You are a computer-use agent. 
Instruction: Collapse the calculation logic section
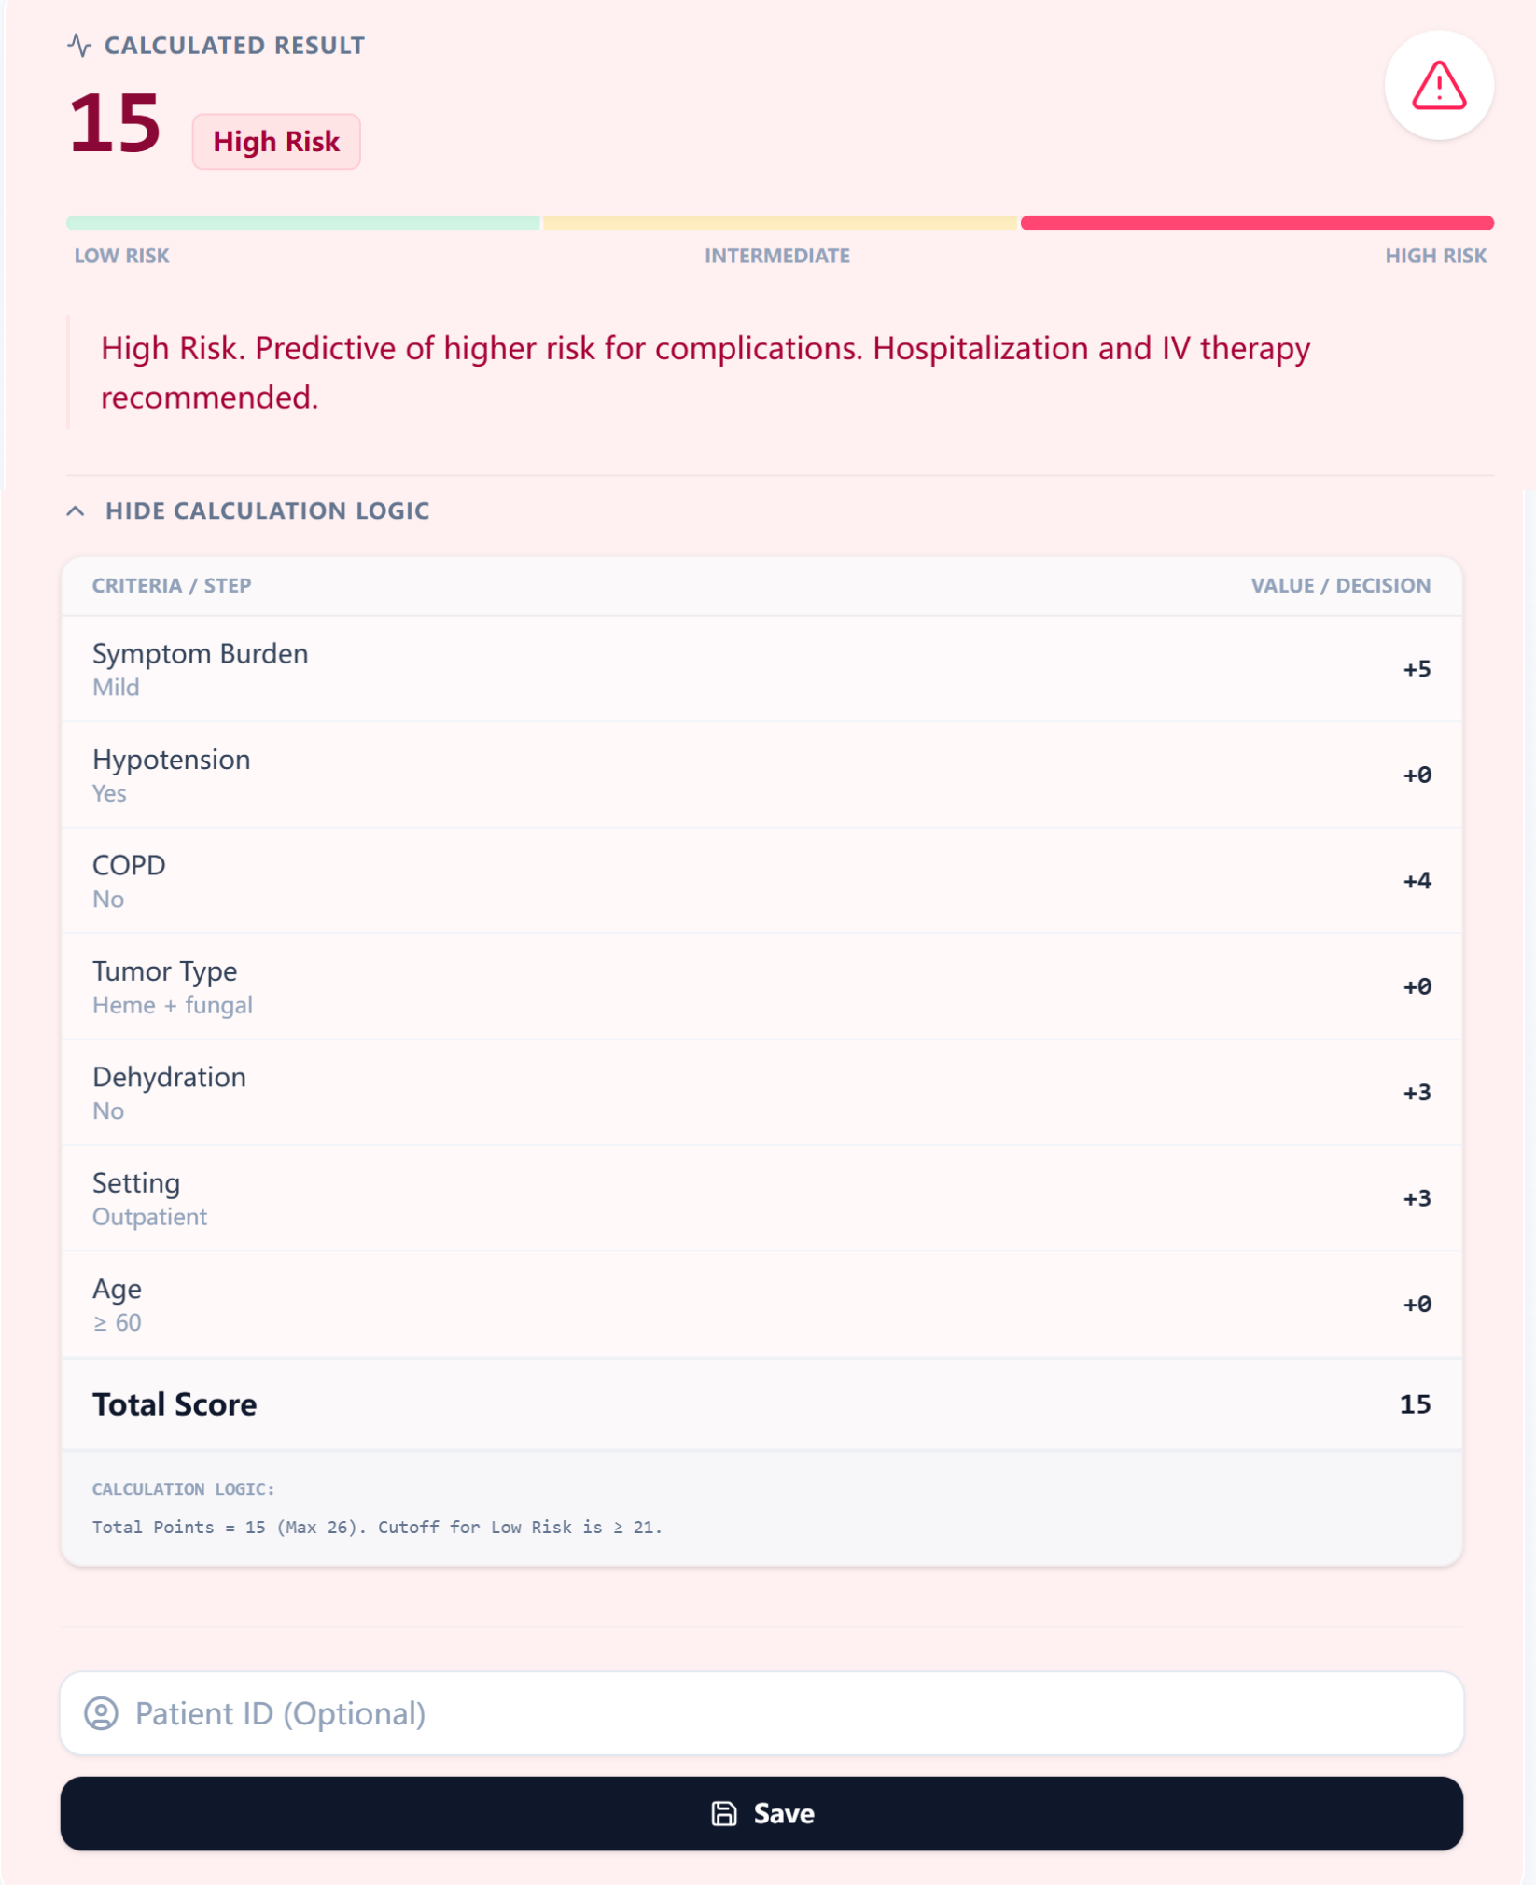click(x=266, y=510)
